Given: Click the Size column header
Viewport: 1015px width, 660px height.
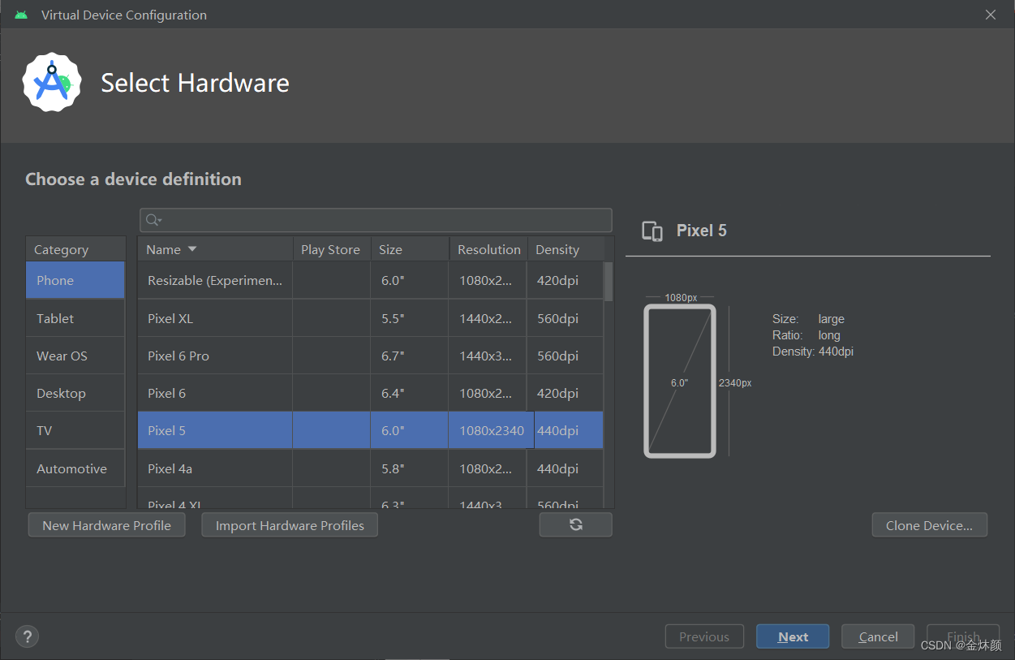Looking at the screenshot, I should point(410,249).
